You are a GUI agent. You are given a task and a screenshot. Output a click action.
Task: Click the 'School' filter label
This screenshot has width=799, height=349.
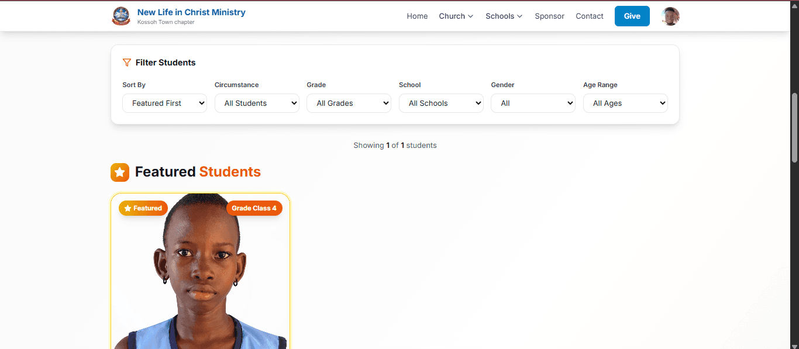click(410, 85)
